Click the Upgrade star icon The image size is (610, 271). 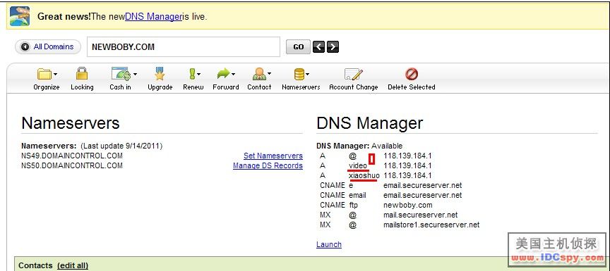(x=160, y=74)
